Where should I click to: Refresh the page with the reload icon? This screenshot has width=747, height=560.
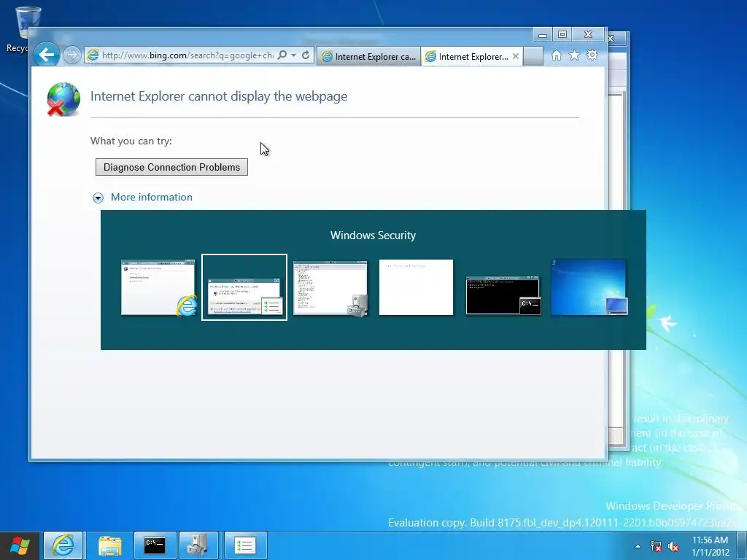[306, 55]
